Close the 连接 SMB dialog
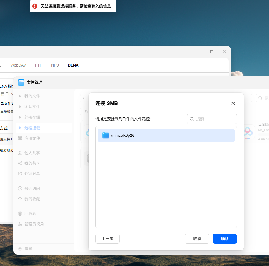This screenshot has width=269, height=266. click(x=233, y=103)
